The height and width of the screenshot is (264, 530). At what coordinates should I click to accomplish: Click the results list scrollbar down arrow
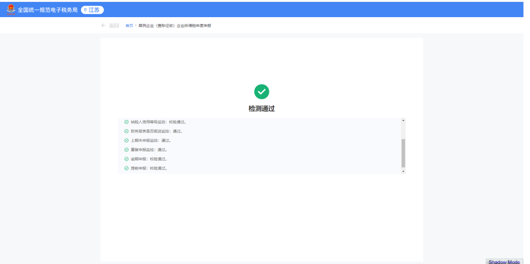click(x=403, y=171)
